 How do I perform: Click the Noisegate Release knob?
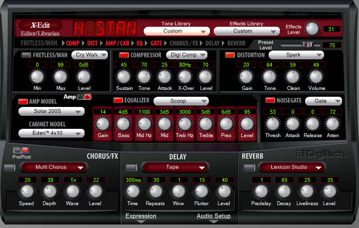coord(312,124)
